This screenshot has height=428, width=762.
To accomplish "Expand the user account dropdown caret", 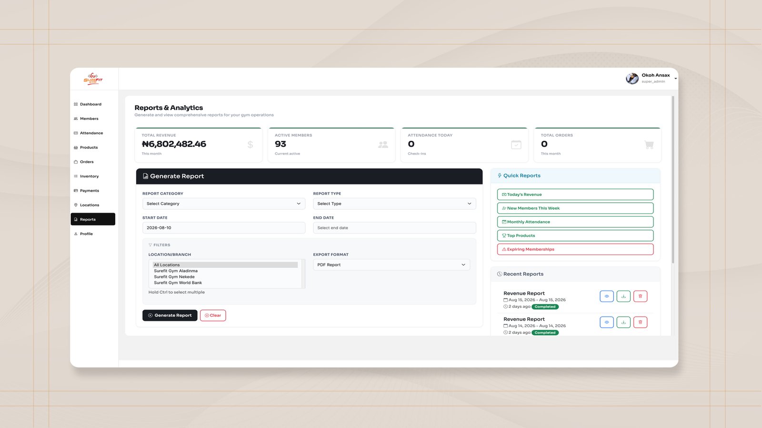I will click(x=675, y=78).
